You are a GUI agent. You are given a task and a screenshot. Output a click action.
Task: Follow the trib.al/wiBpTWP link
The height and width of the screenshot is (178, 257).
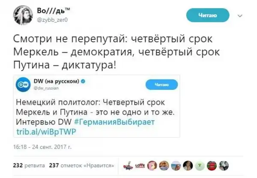[46, 132]
